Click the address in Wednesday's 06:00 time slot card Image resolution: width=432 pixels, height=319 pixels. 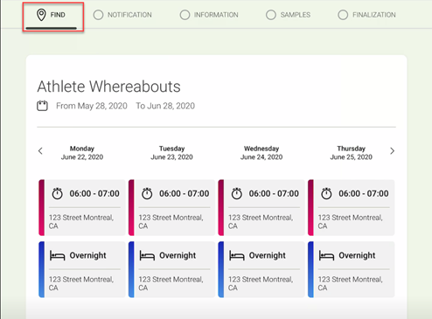point(261,222)
